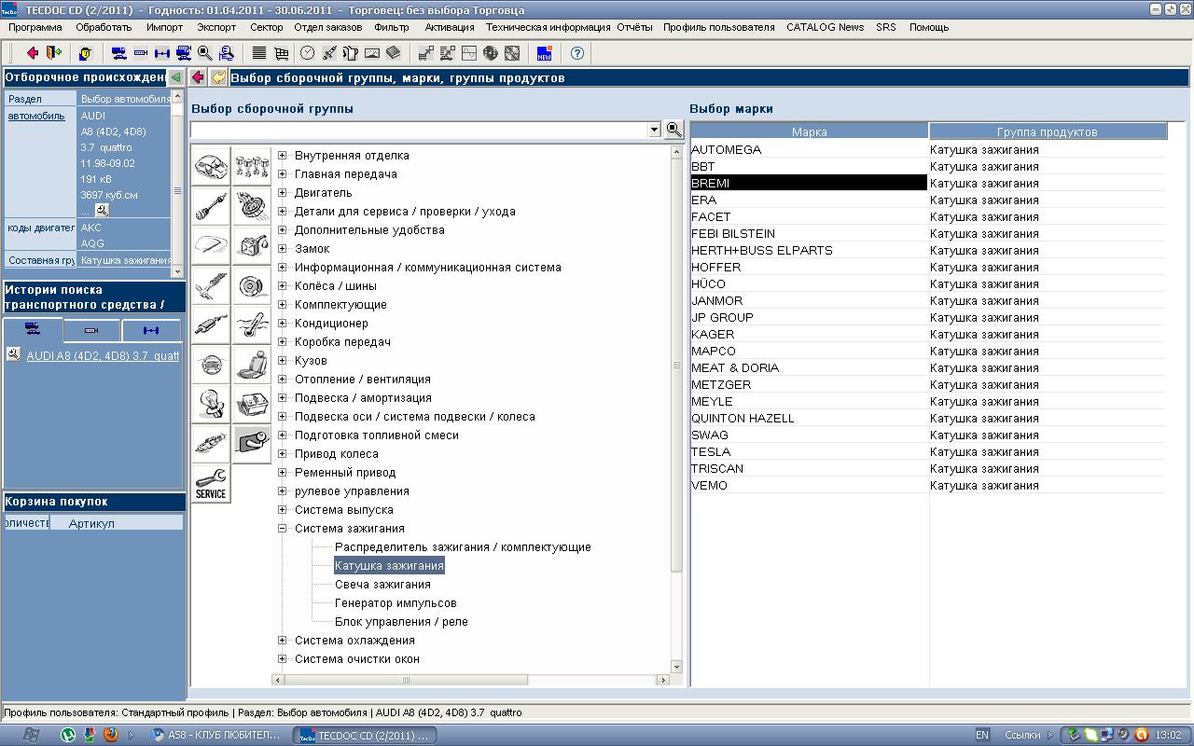Open the Фильтр menu
Screen dimensions: 1194x746
point(392,27)
